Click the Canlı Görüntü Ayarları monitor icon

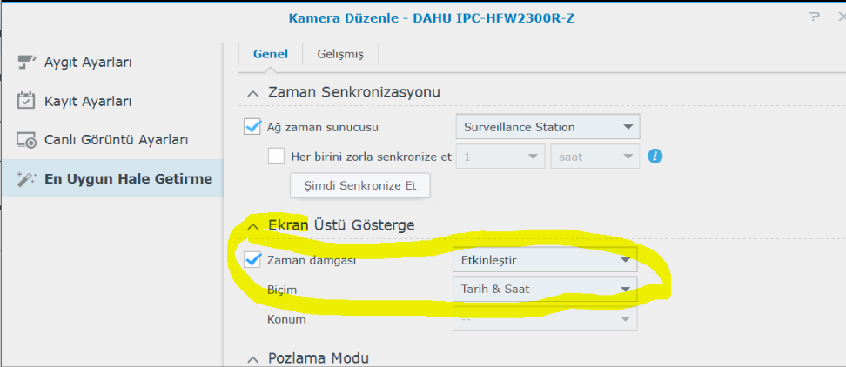tap(27, 140)
